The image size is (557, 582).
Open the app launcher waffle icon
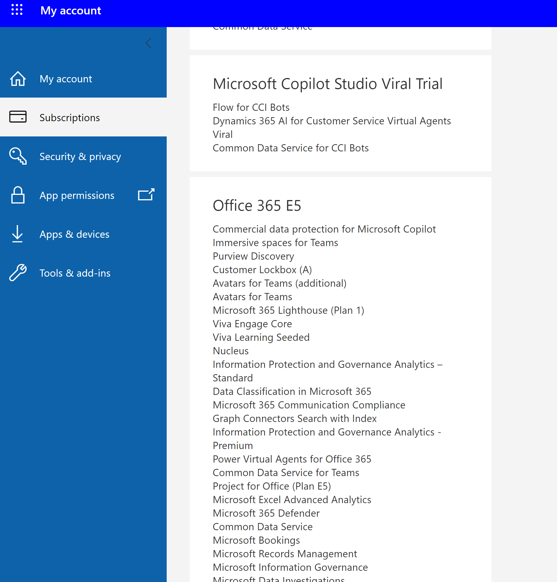[17, 9]
